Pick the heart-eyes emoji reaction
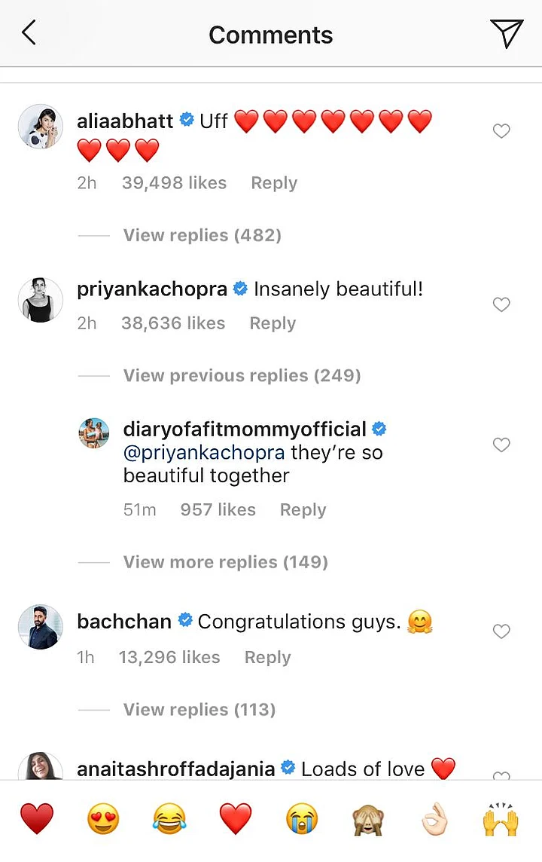Screen dimensions: 542x862 pyautogui.click(x=103, y=819)
